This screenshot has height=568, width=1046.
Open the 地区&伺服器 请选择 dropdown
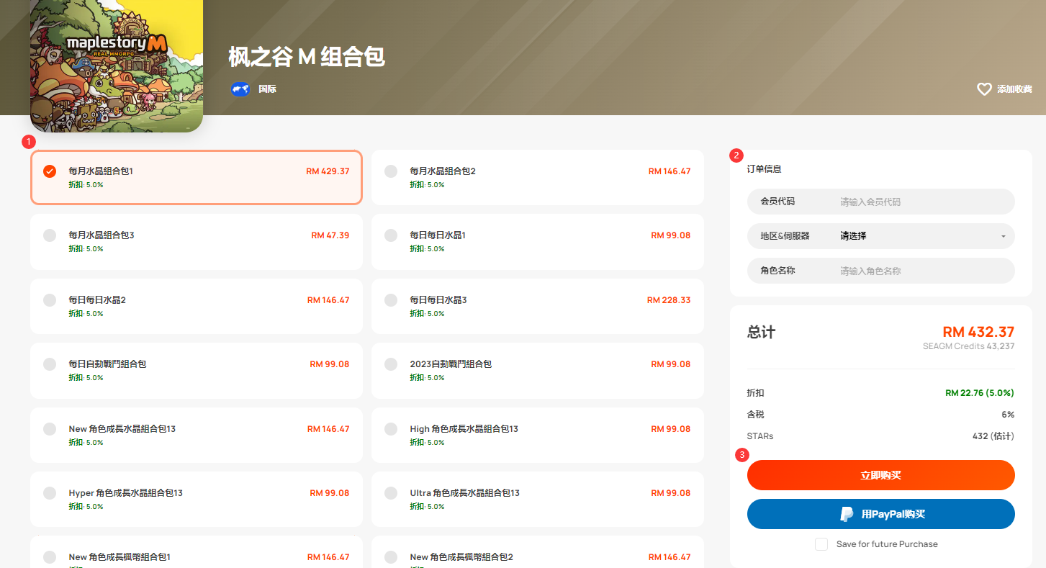(x=881, y=236)
